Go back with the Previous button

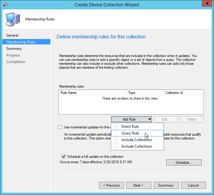click(x=111, y=185)
